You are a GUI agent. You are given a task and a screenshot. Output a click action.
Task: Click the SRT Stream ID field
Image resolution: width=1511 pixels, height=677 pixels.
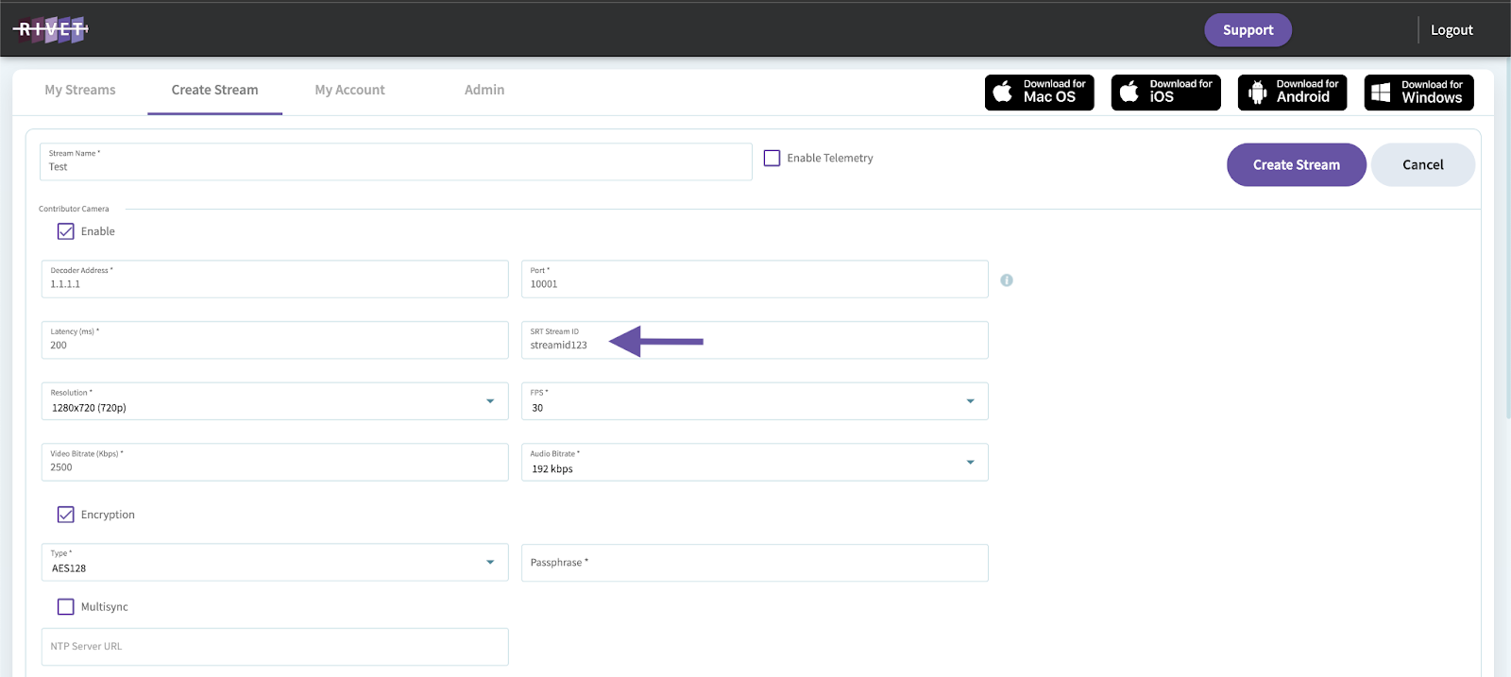pos(755,340)
